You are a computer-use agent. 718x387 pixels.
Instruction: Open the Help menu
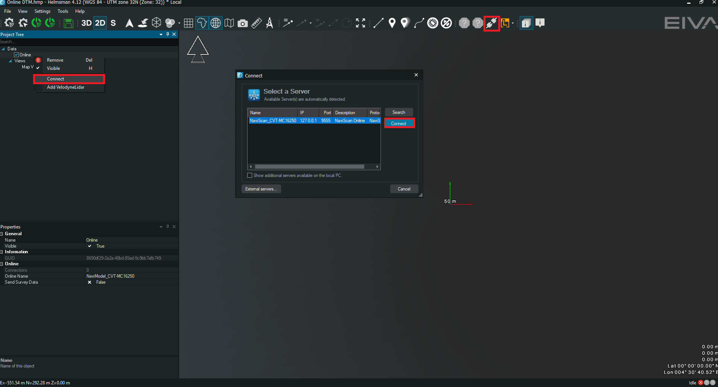[x=80, y=11]
